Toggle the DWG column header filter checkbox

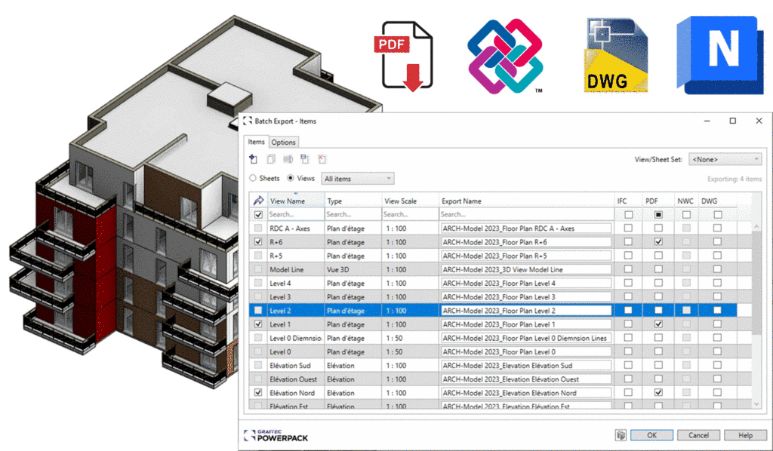[x=718, y=215]
